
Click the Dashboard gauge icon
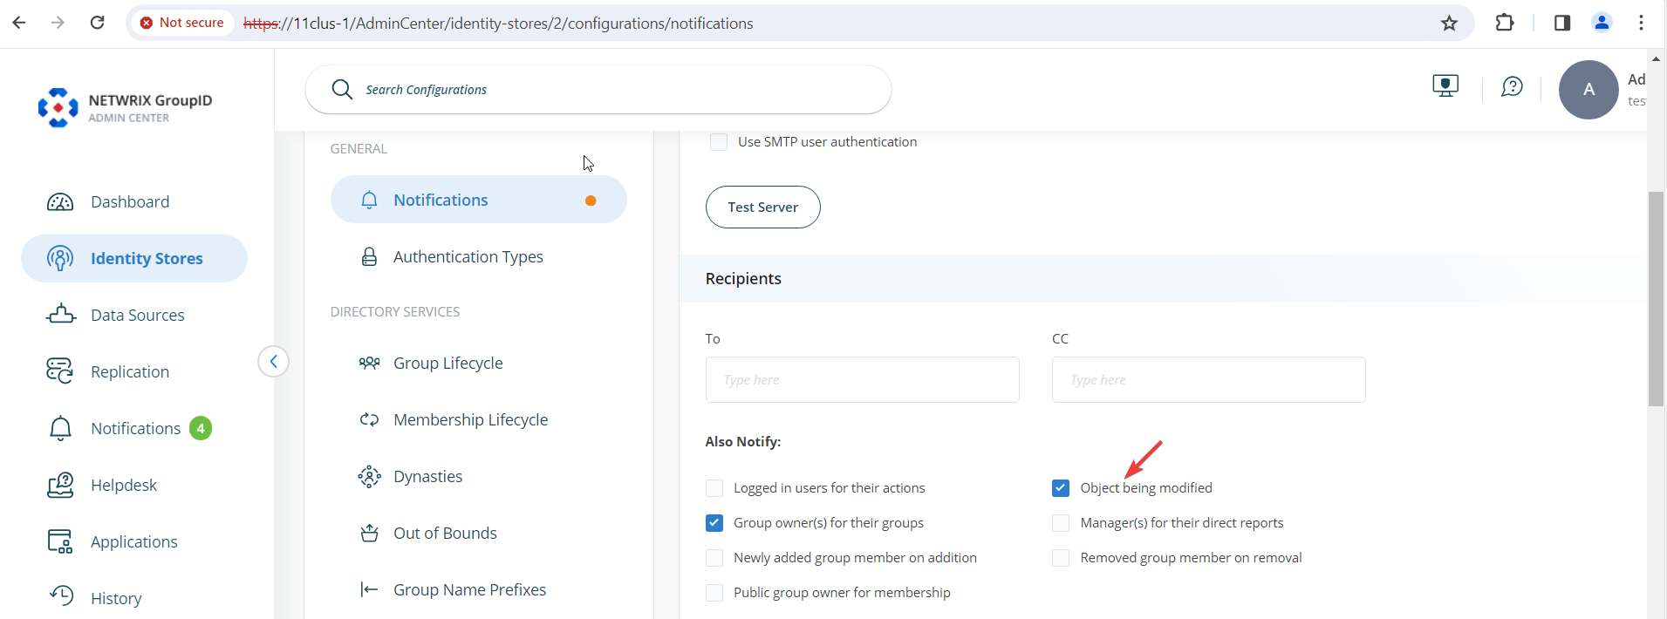60,202
